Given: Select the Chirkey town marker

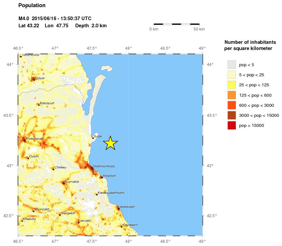Looking at the screenshot, I should click(54, 169).
